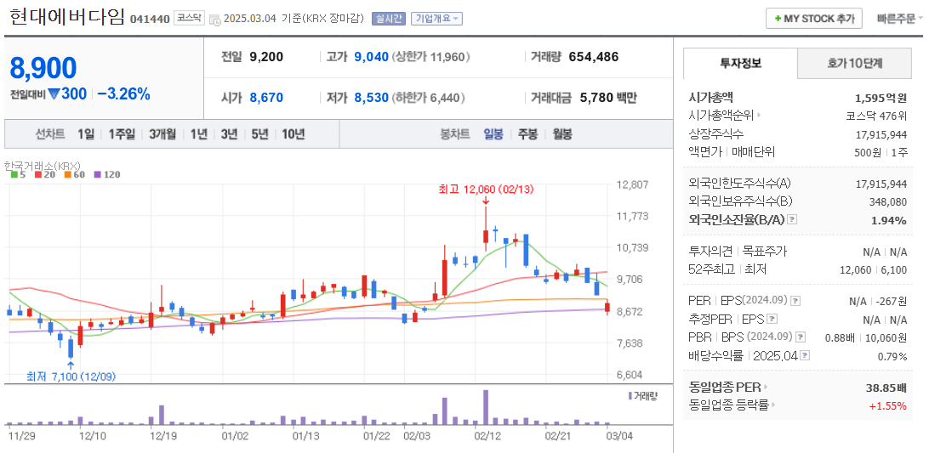Click the 시가 value 8,670
Screen dimensions: 929x453
point(266,98)
